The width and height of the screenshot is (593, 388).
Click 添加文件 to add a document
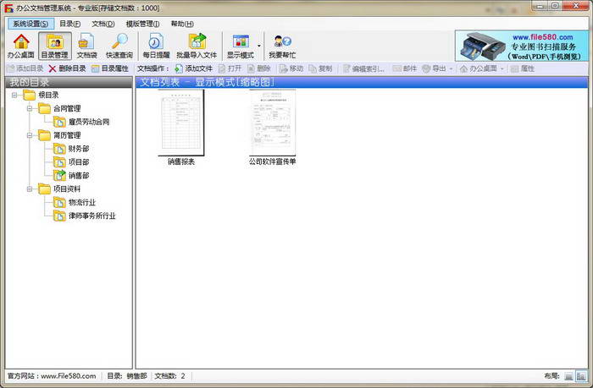coord(194,68)
